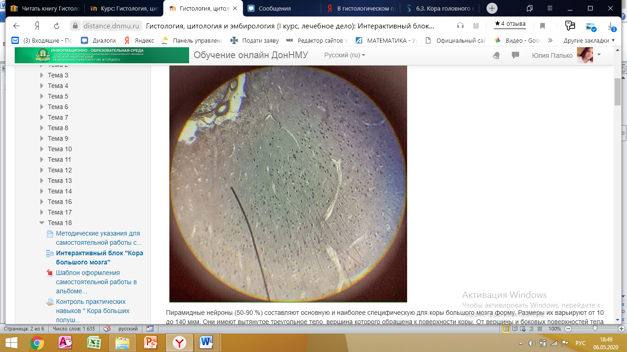Expand the Тема 9 section arrow
The height and width of the screenshot is (352, 627).
(42, 138)
